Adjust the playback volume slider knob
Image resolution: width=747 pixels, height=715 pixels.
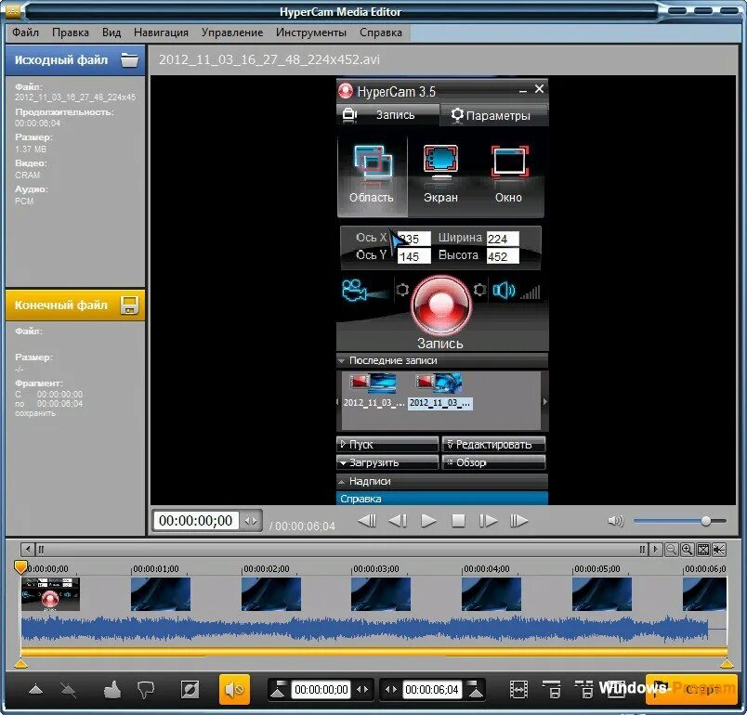tap(706, 521)
